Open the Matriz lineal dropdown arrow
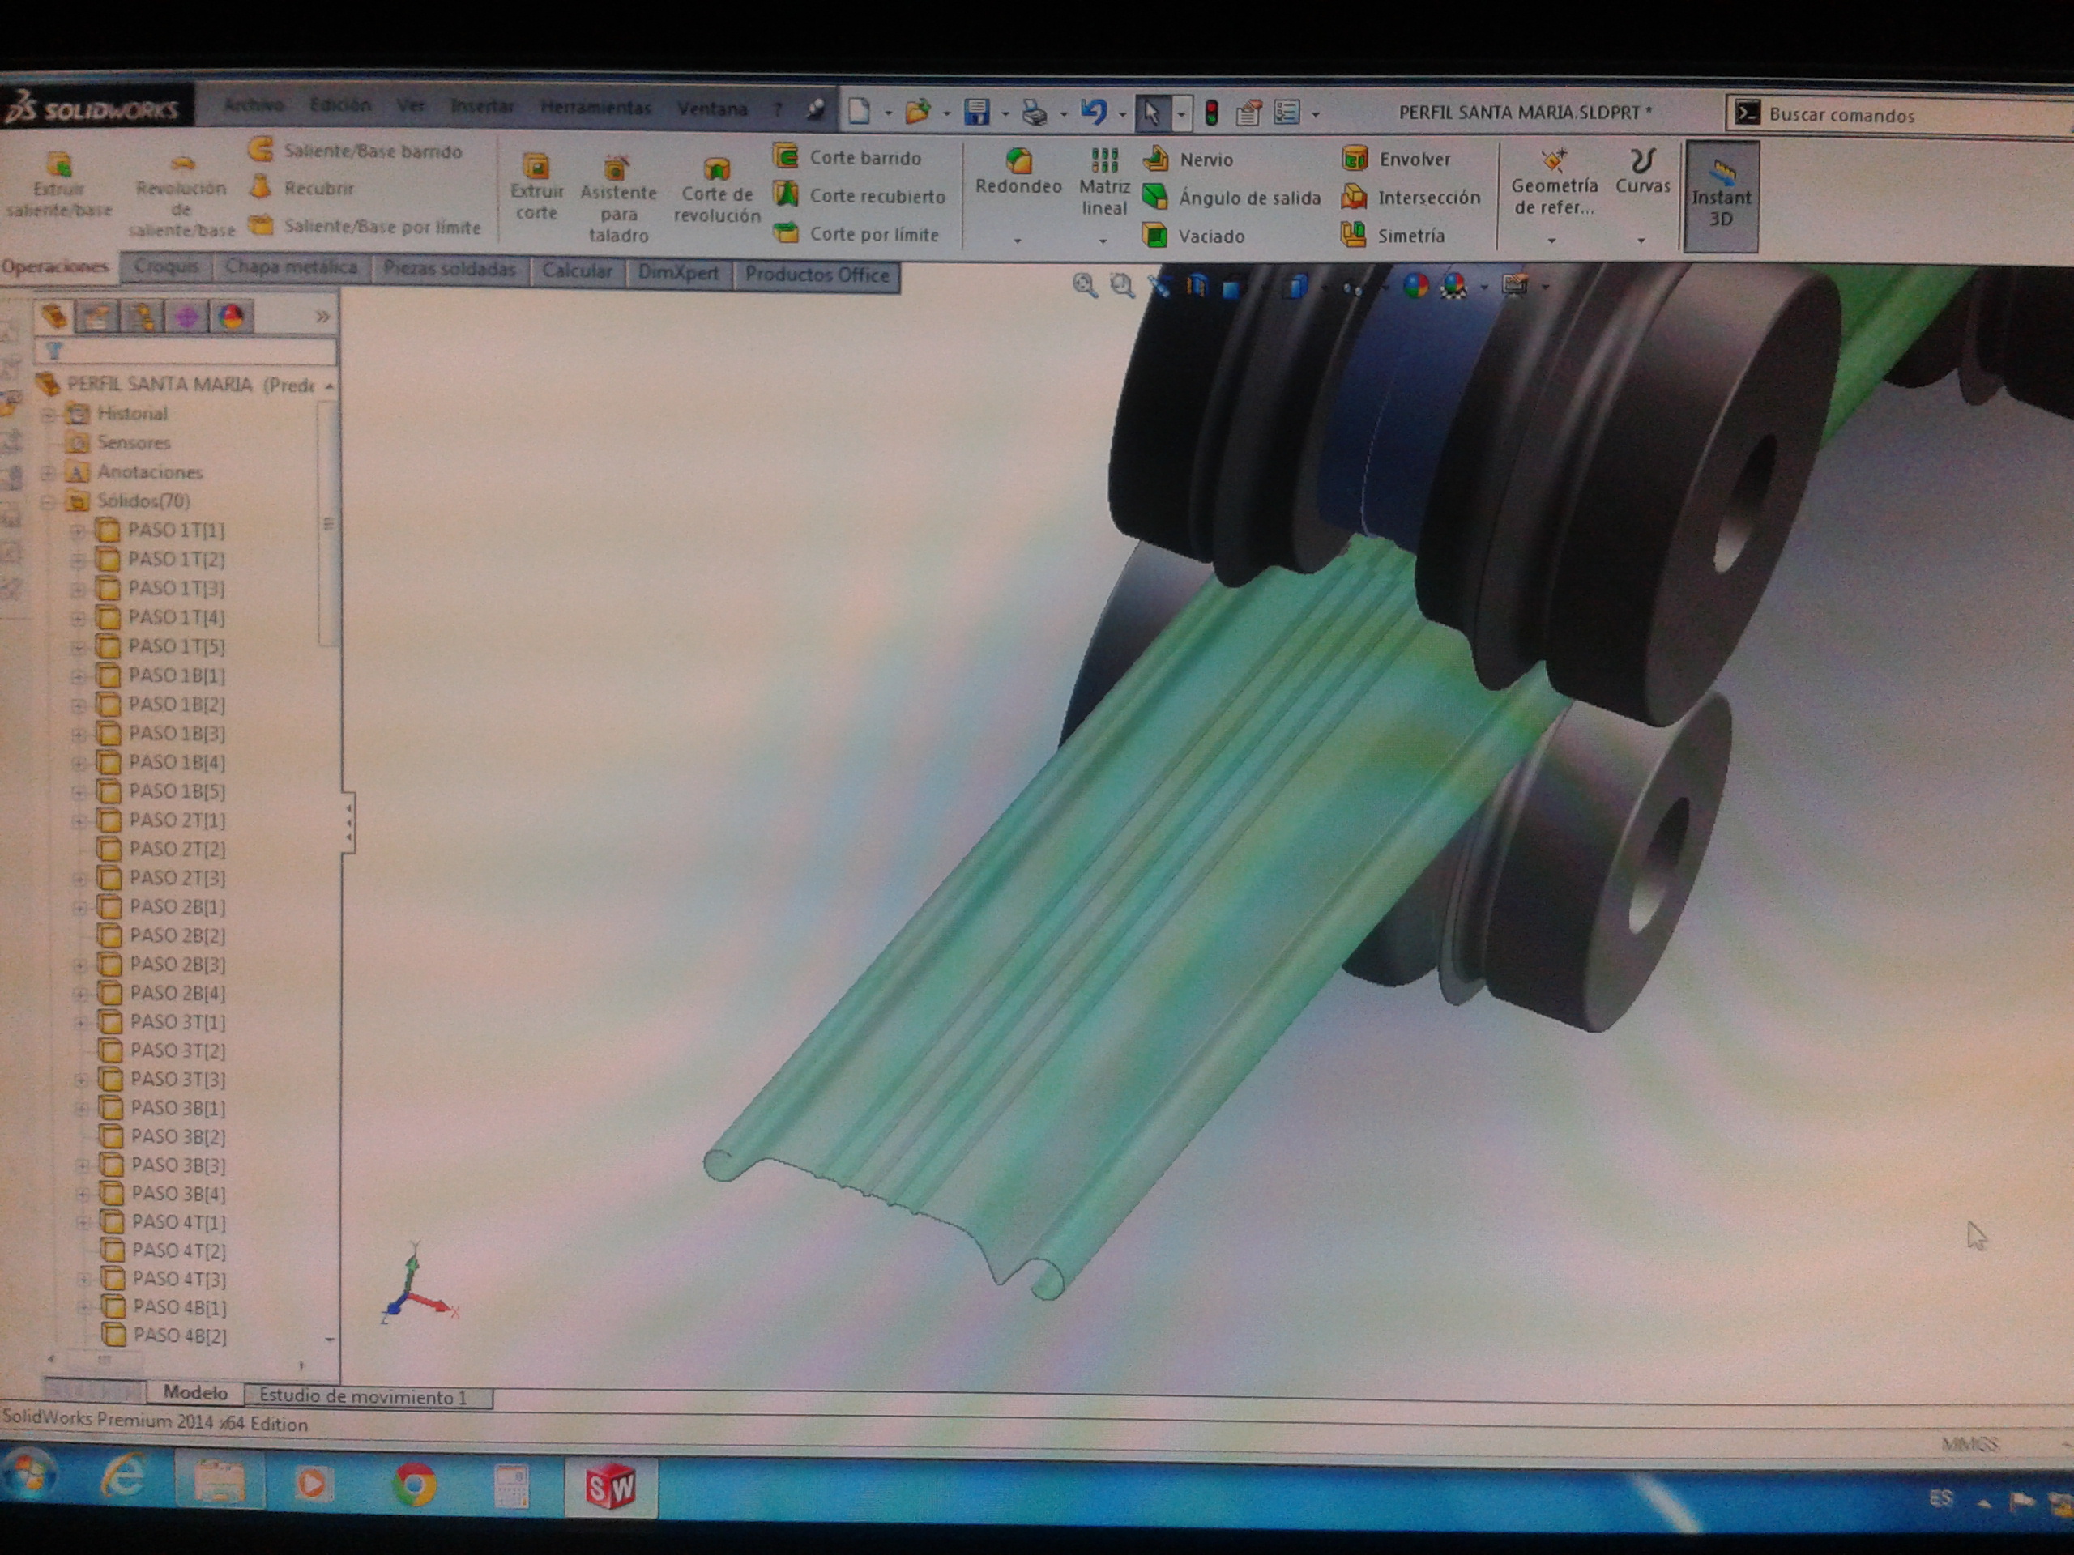Screen dimensions: 2074x1555 coord(1103,241)
